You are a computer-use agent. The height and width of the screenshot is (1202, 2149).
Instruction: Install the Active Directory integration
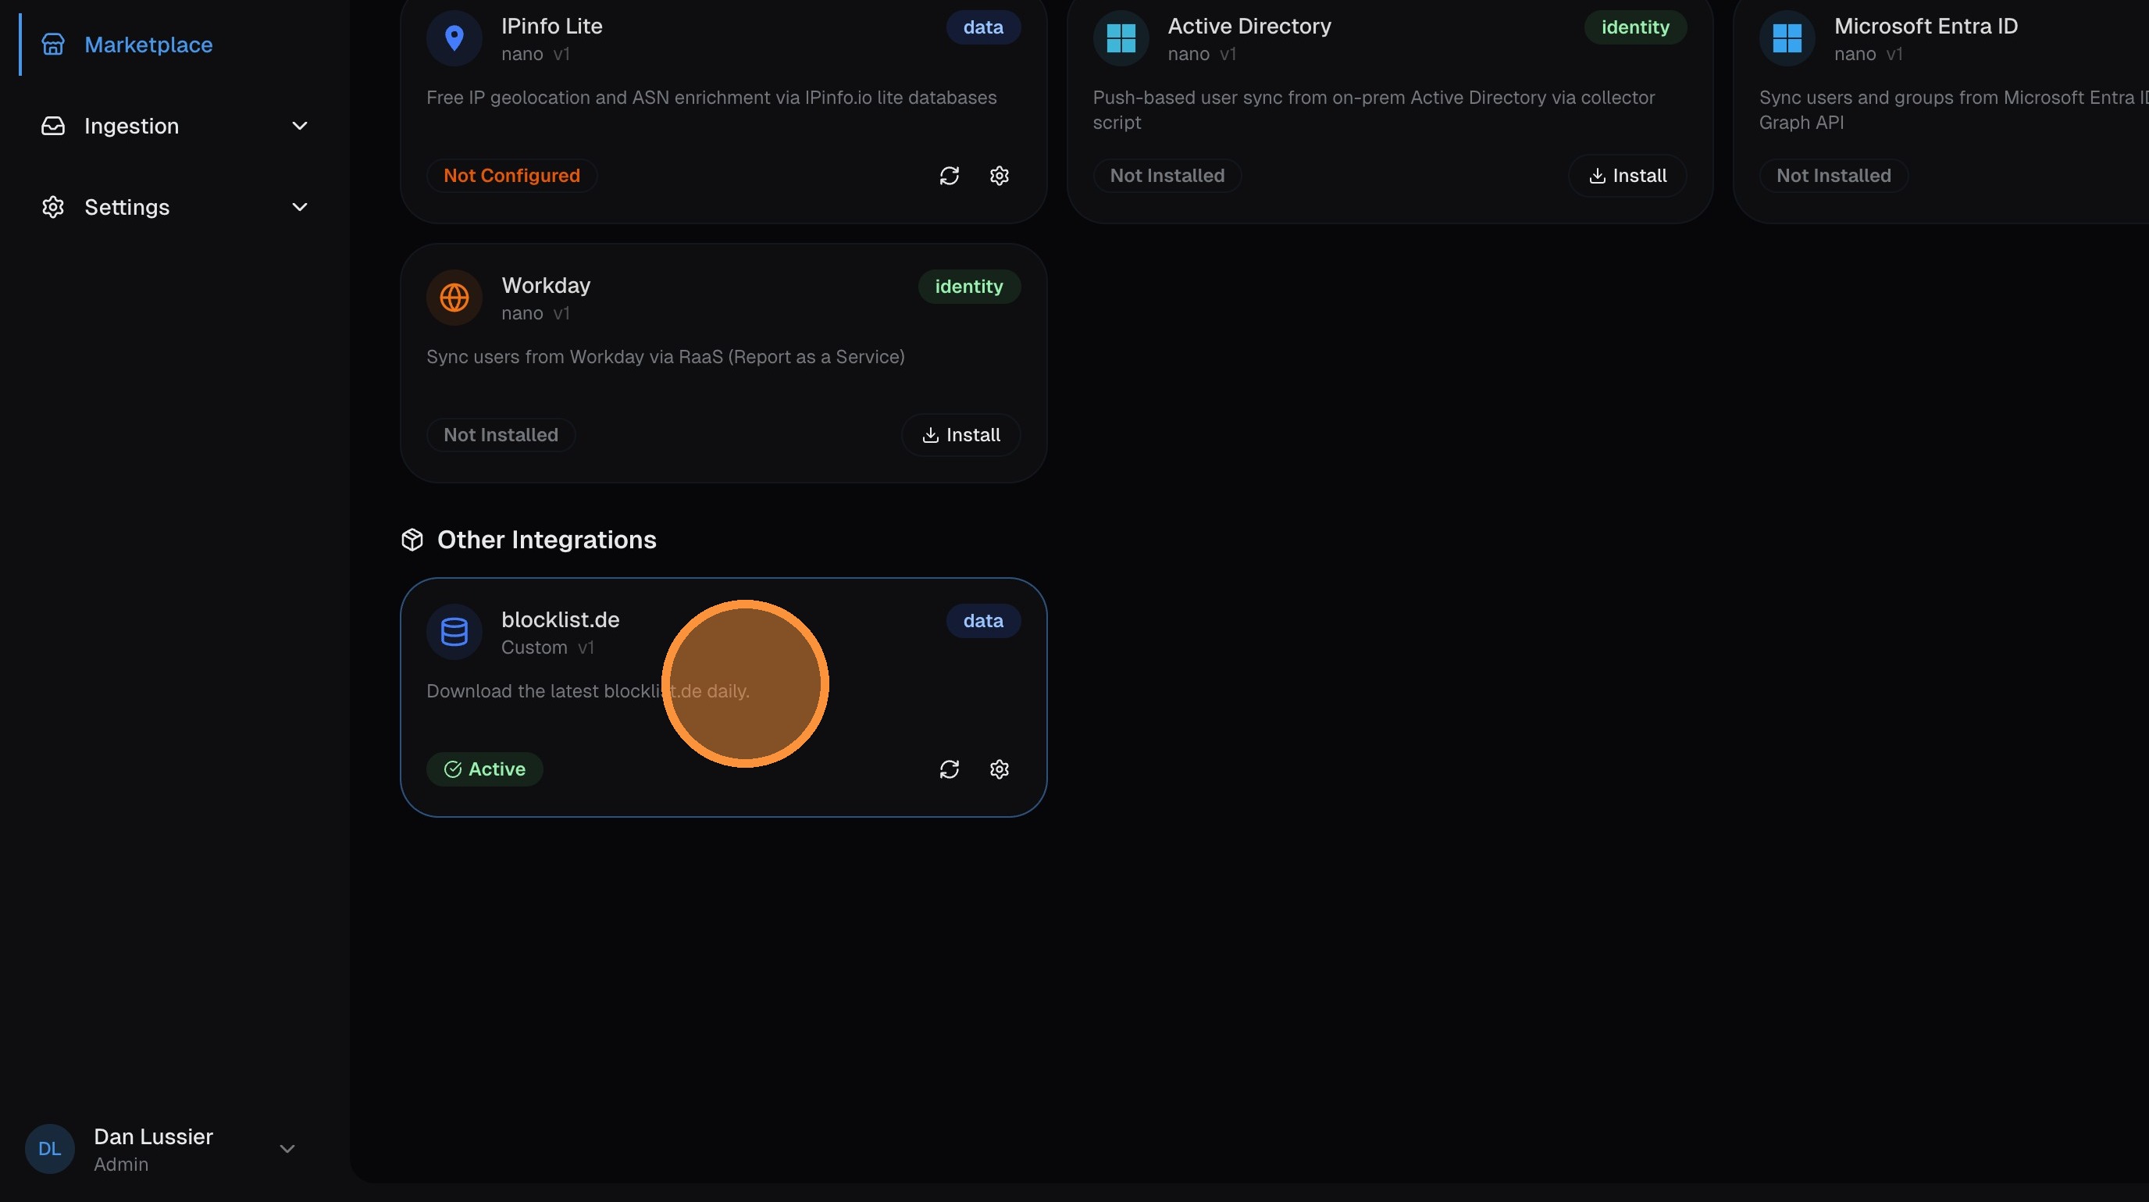(x=1627, y=175)
